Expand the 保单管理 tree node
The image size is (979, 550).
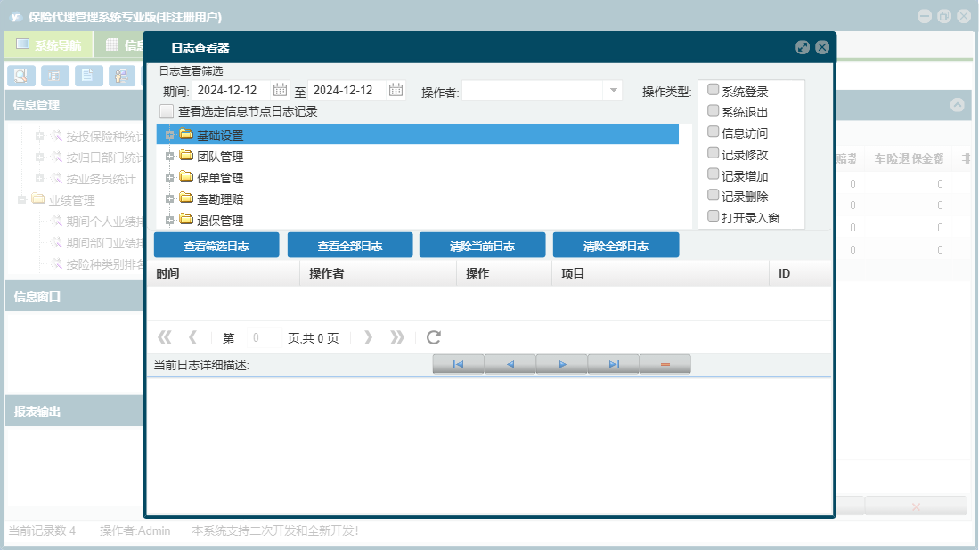[x=169, y=178]
